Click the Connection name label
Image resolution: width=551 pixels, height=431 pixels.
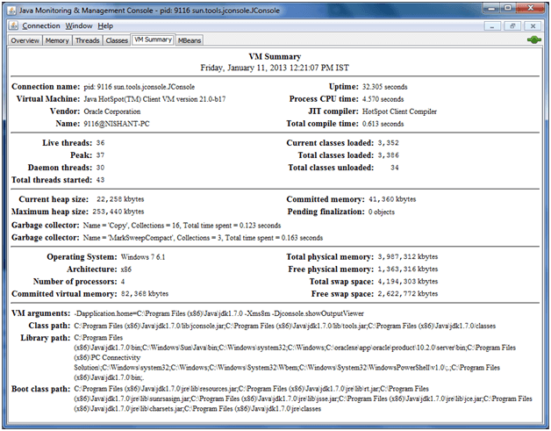(46, 87)
